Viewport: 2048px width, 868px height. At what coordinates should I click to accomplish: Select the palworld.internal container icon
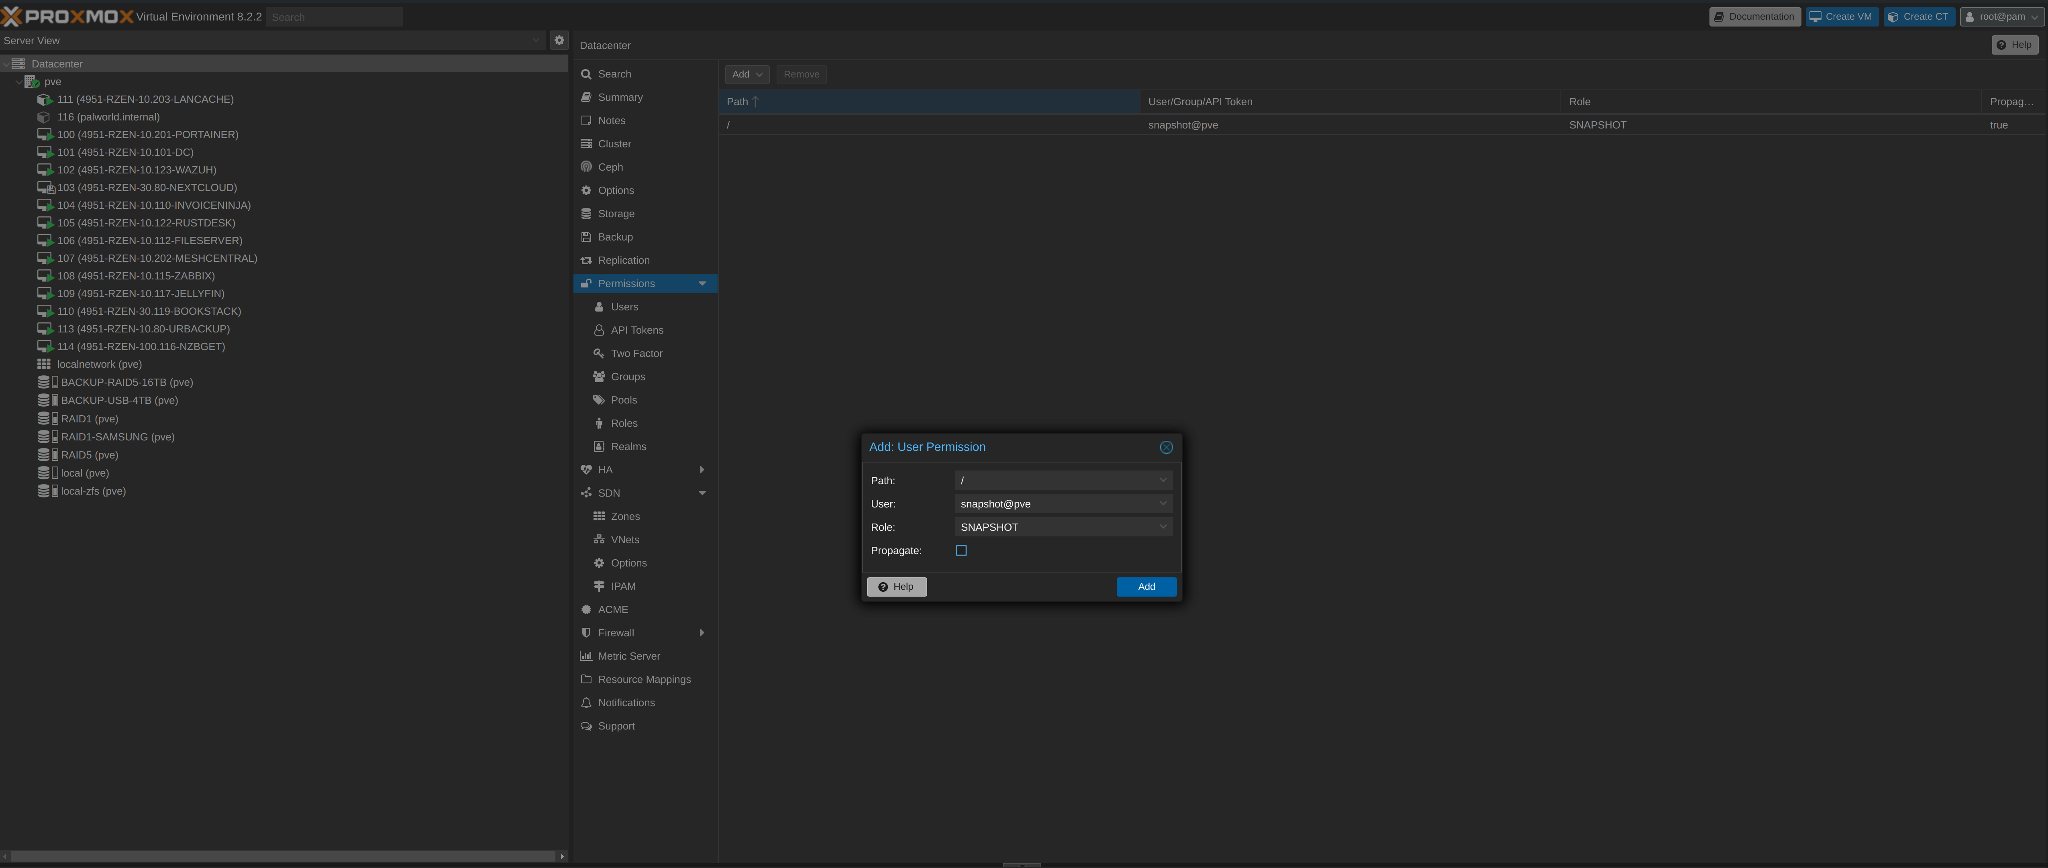pyautogui.click(x=44, y=117)
